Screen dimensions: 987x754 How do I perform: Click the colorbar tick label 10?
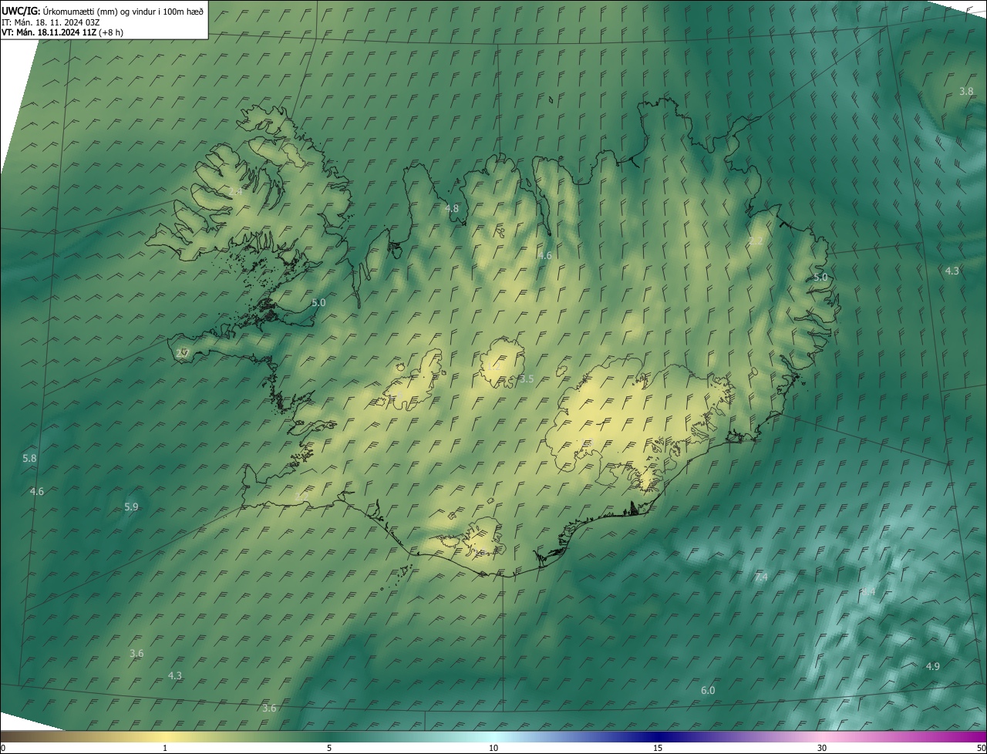(x=493, y=748)
